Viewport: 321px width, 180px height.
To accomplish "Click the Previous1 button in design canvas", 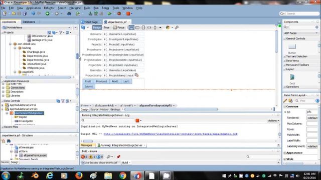I will pos(101,81).
